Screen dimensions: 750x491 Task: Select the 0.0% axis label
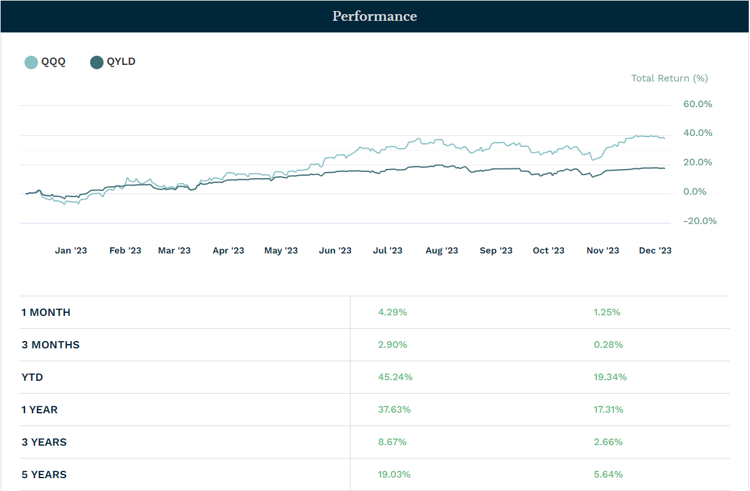pyautogui.click(x=695, y=192)
